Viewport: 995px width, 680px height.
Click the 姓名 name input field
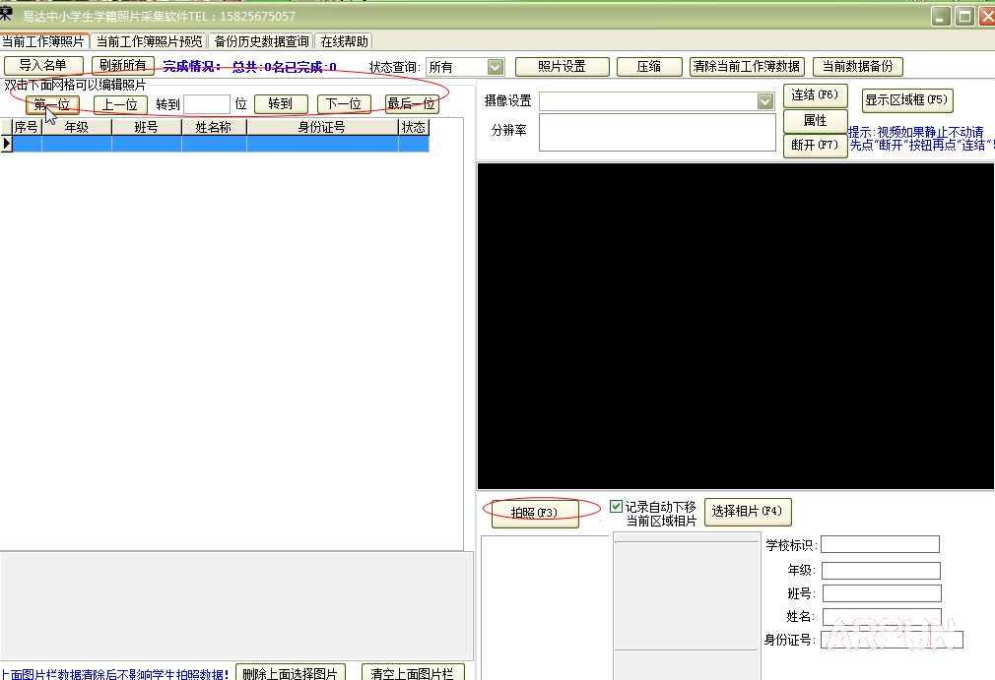pos(882,617)
